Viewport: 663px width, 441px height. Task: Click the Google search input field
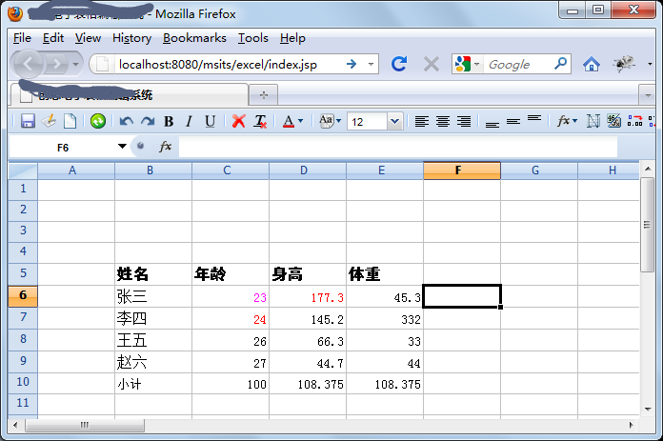(x=517, y=64)
